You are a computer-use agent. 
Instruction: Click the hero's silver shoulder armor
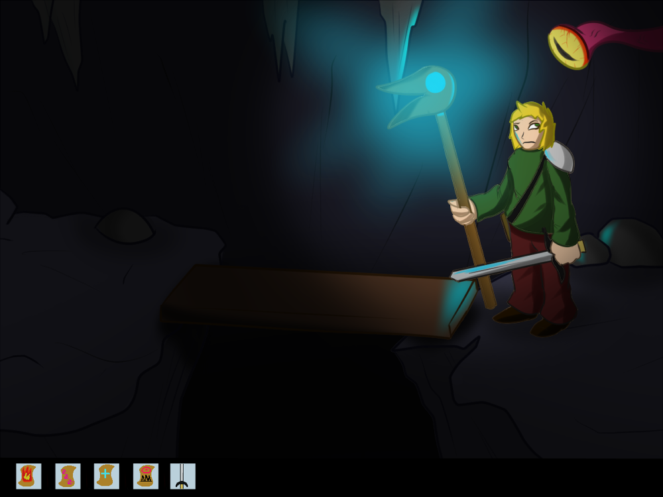tap(560, 158)
